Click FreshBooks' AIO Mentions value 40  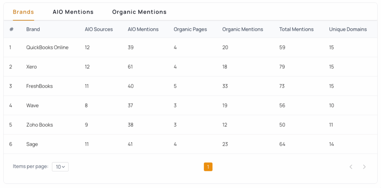click(x=131, y=86)
